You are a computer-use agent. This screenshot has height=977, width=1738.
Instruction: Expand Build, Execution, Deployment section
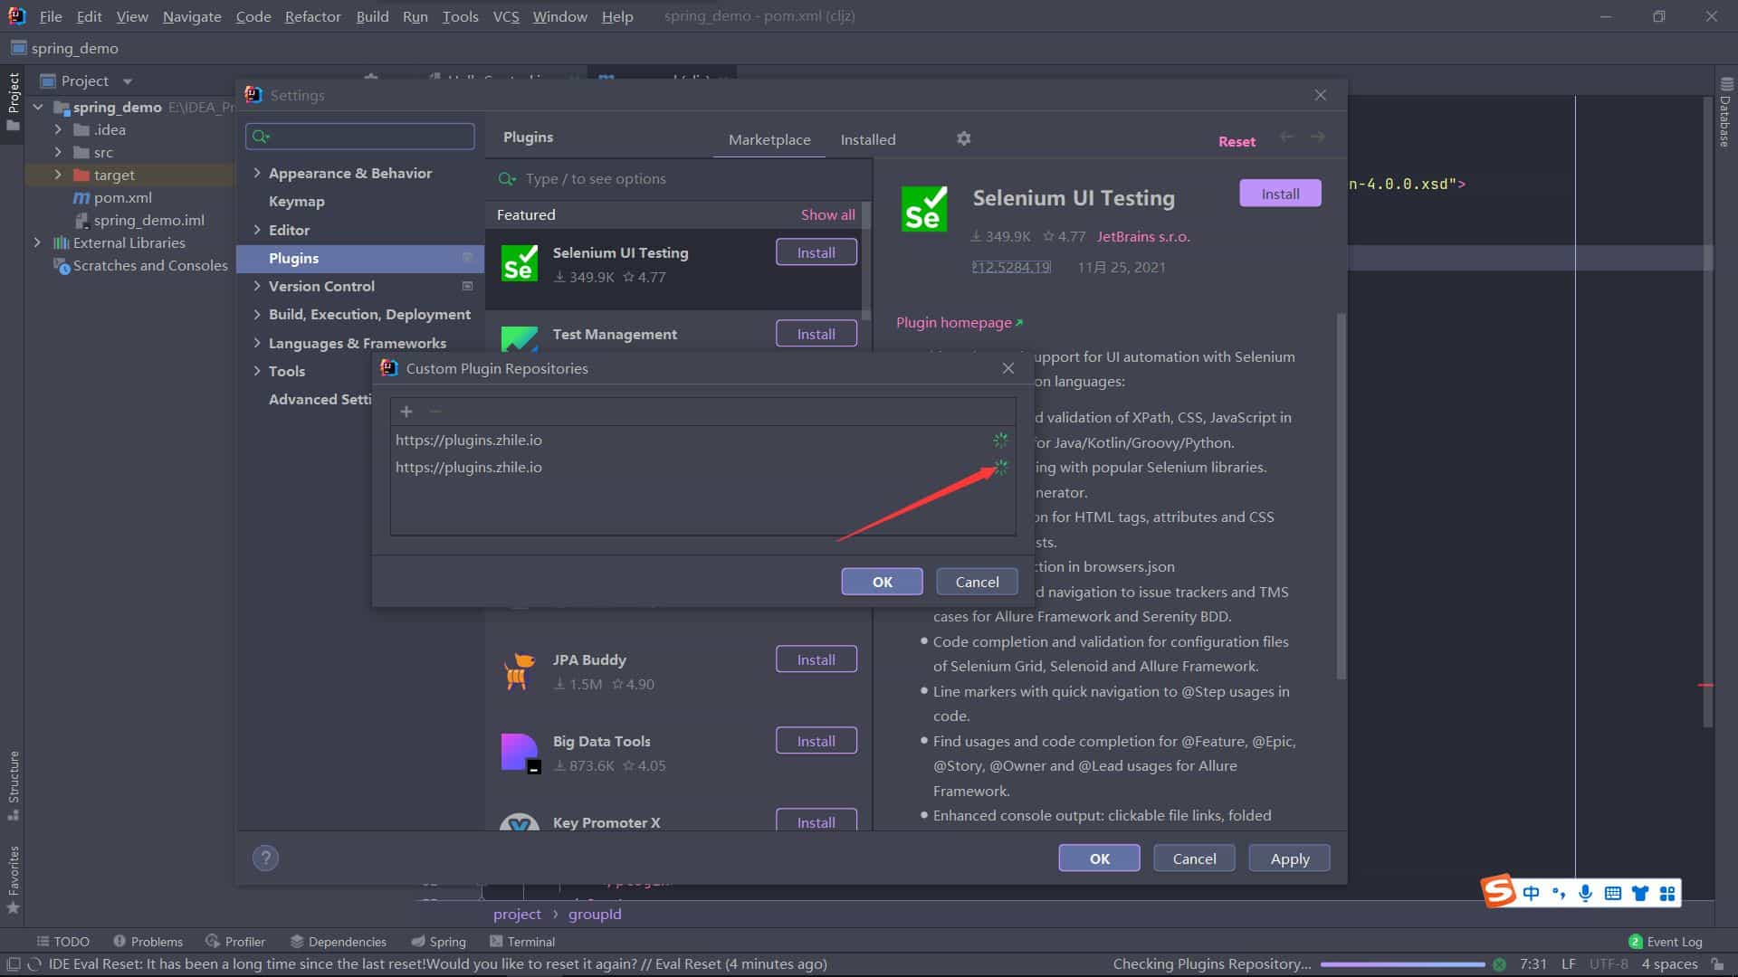point(257,314)
